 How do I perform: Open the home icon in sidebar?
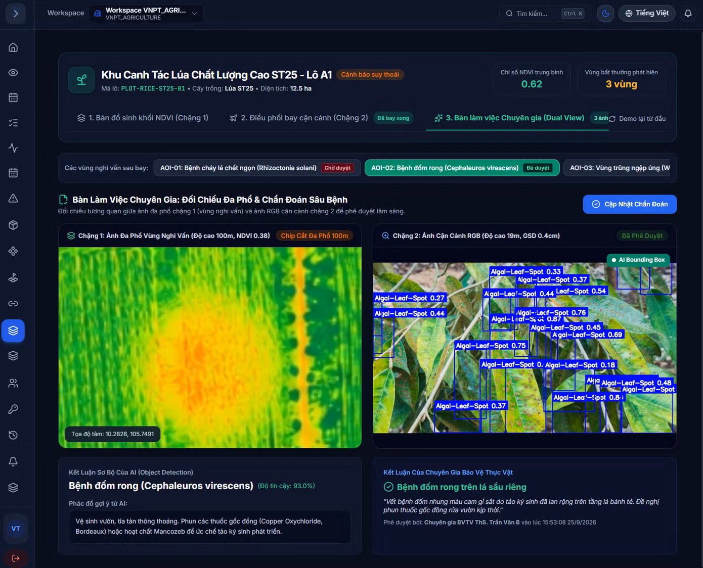(x=14, y=48)
